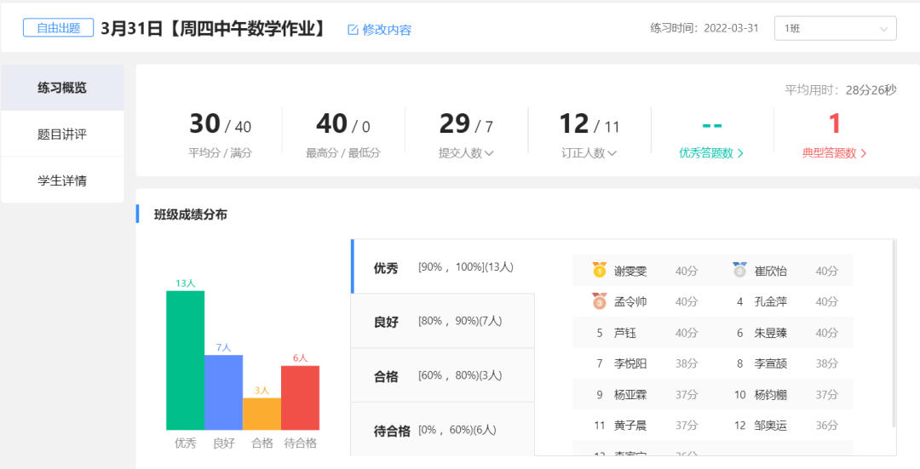Select the 良好 grade range row
The image size is (920, 469).
[443, 321]
